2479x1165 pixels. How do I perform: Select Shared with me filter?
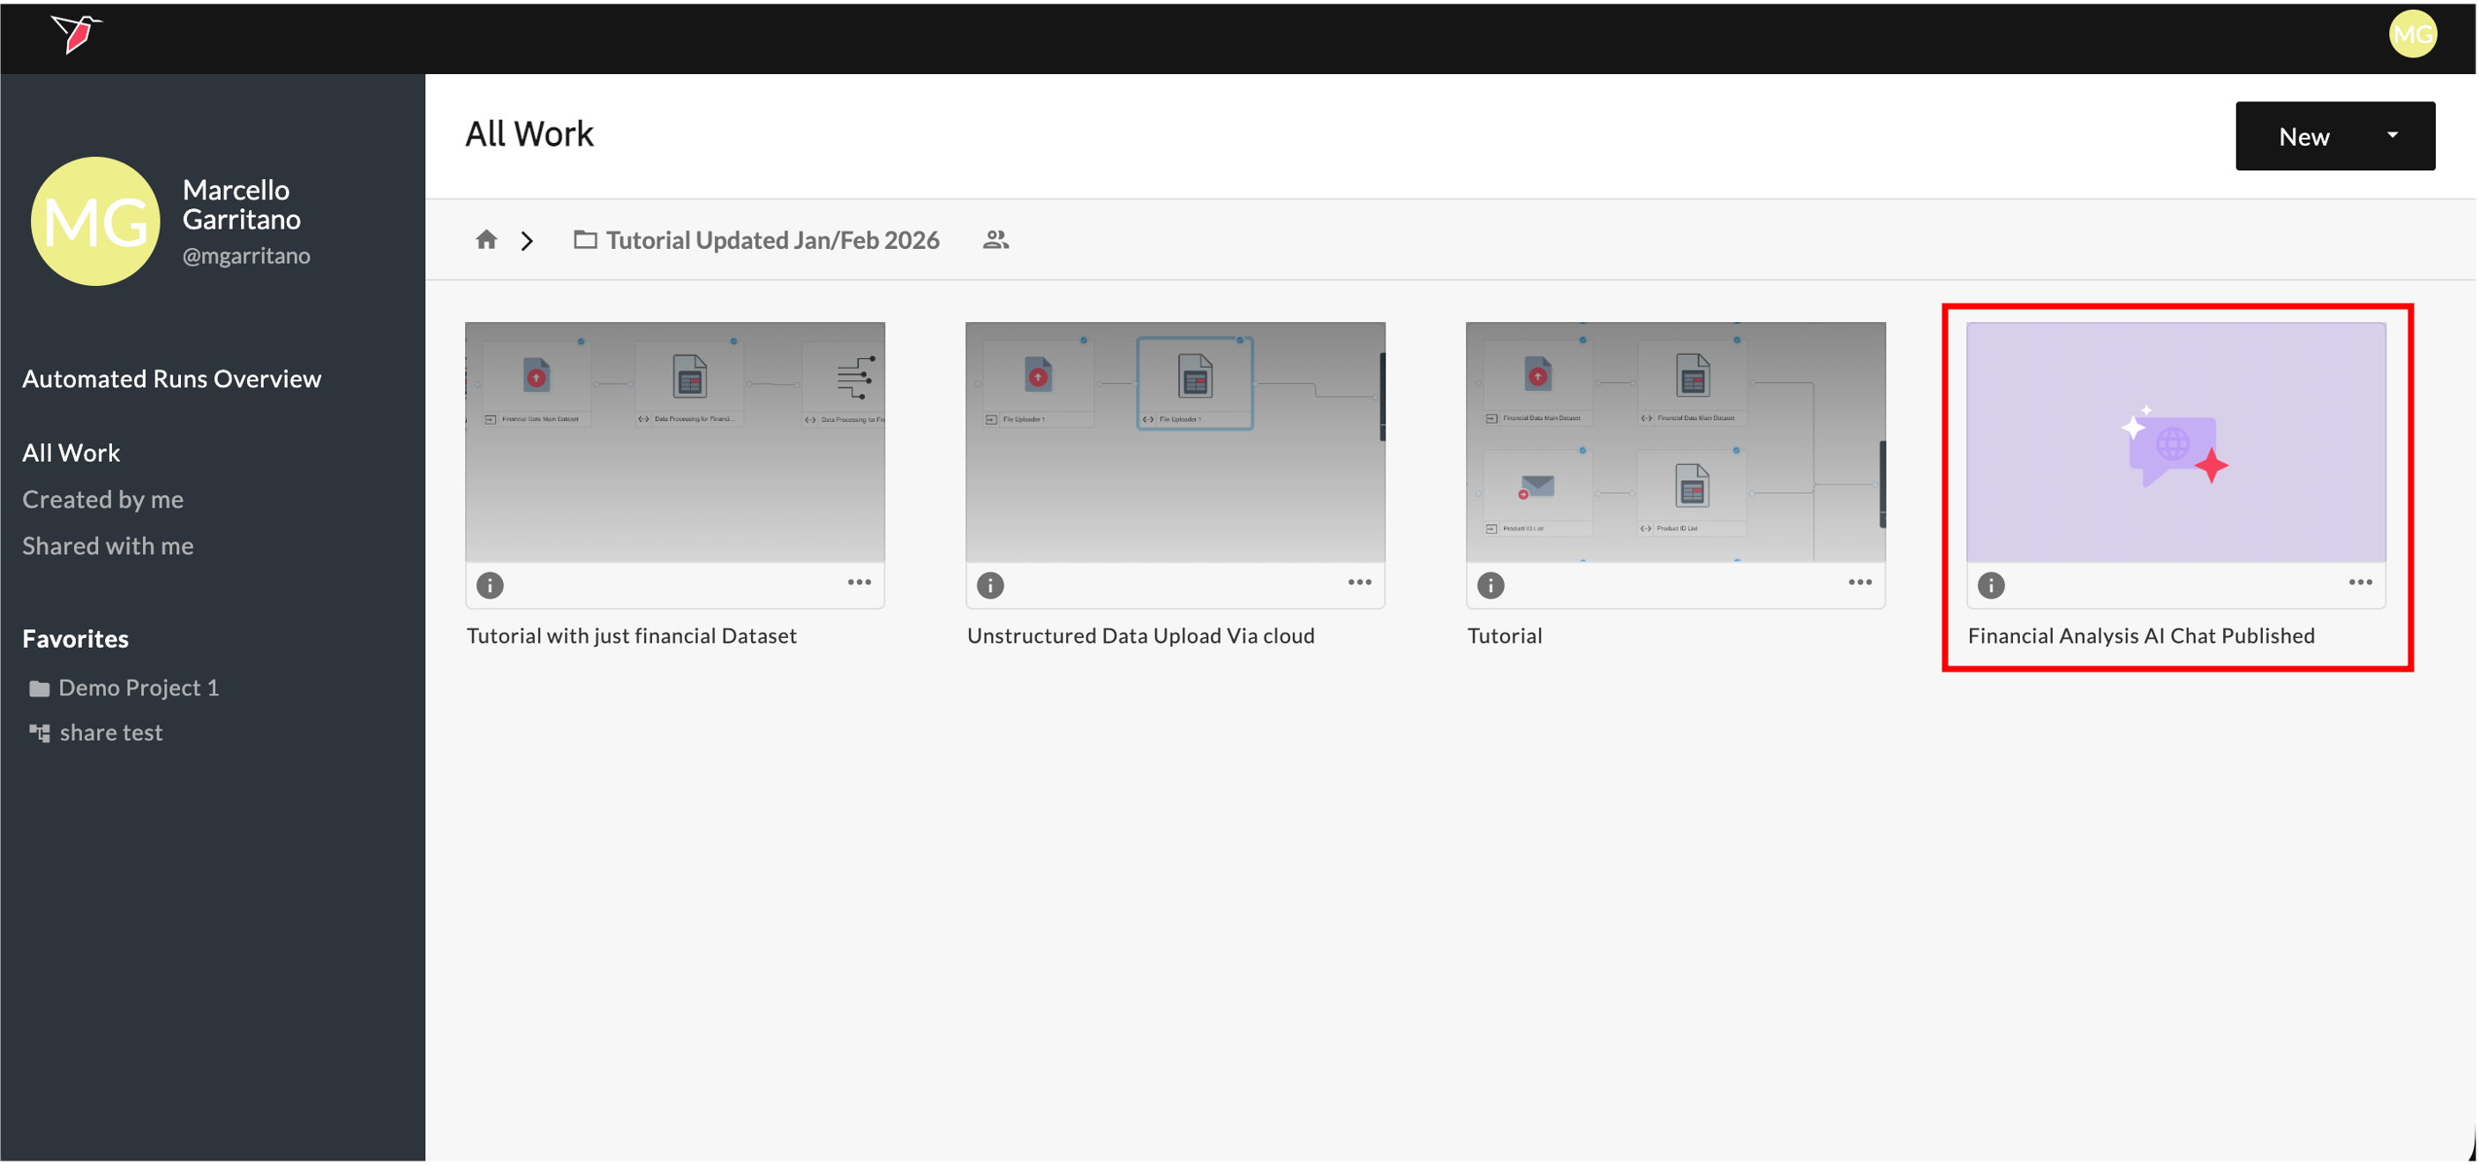coord(108,545)
